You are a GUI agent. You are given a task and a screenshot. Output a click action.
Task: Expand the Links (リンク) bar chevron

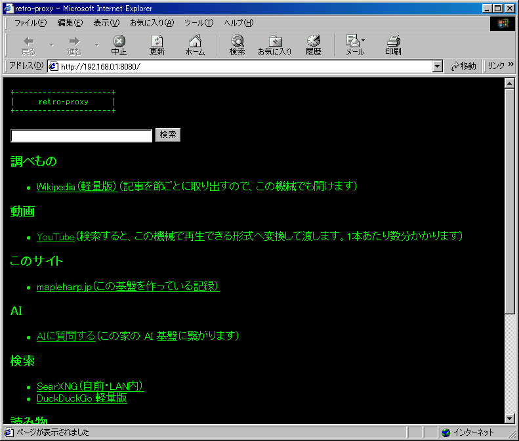point(510,64)
